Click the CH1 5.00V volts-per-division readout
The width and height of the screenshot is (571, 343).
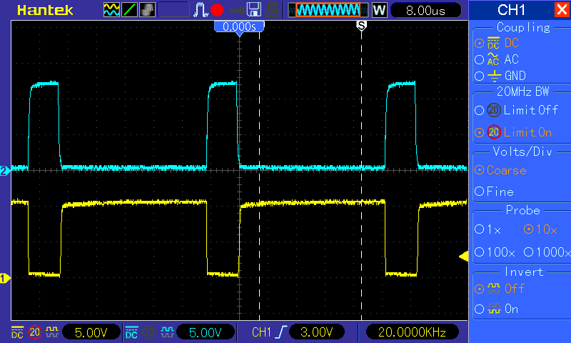coord(91,332)
